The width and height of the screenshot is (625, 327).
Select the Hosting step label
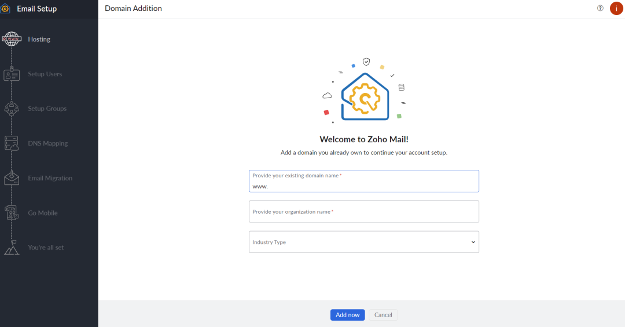click(39, 39)
